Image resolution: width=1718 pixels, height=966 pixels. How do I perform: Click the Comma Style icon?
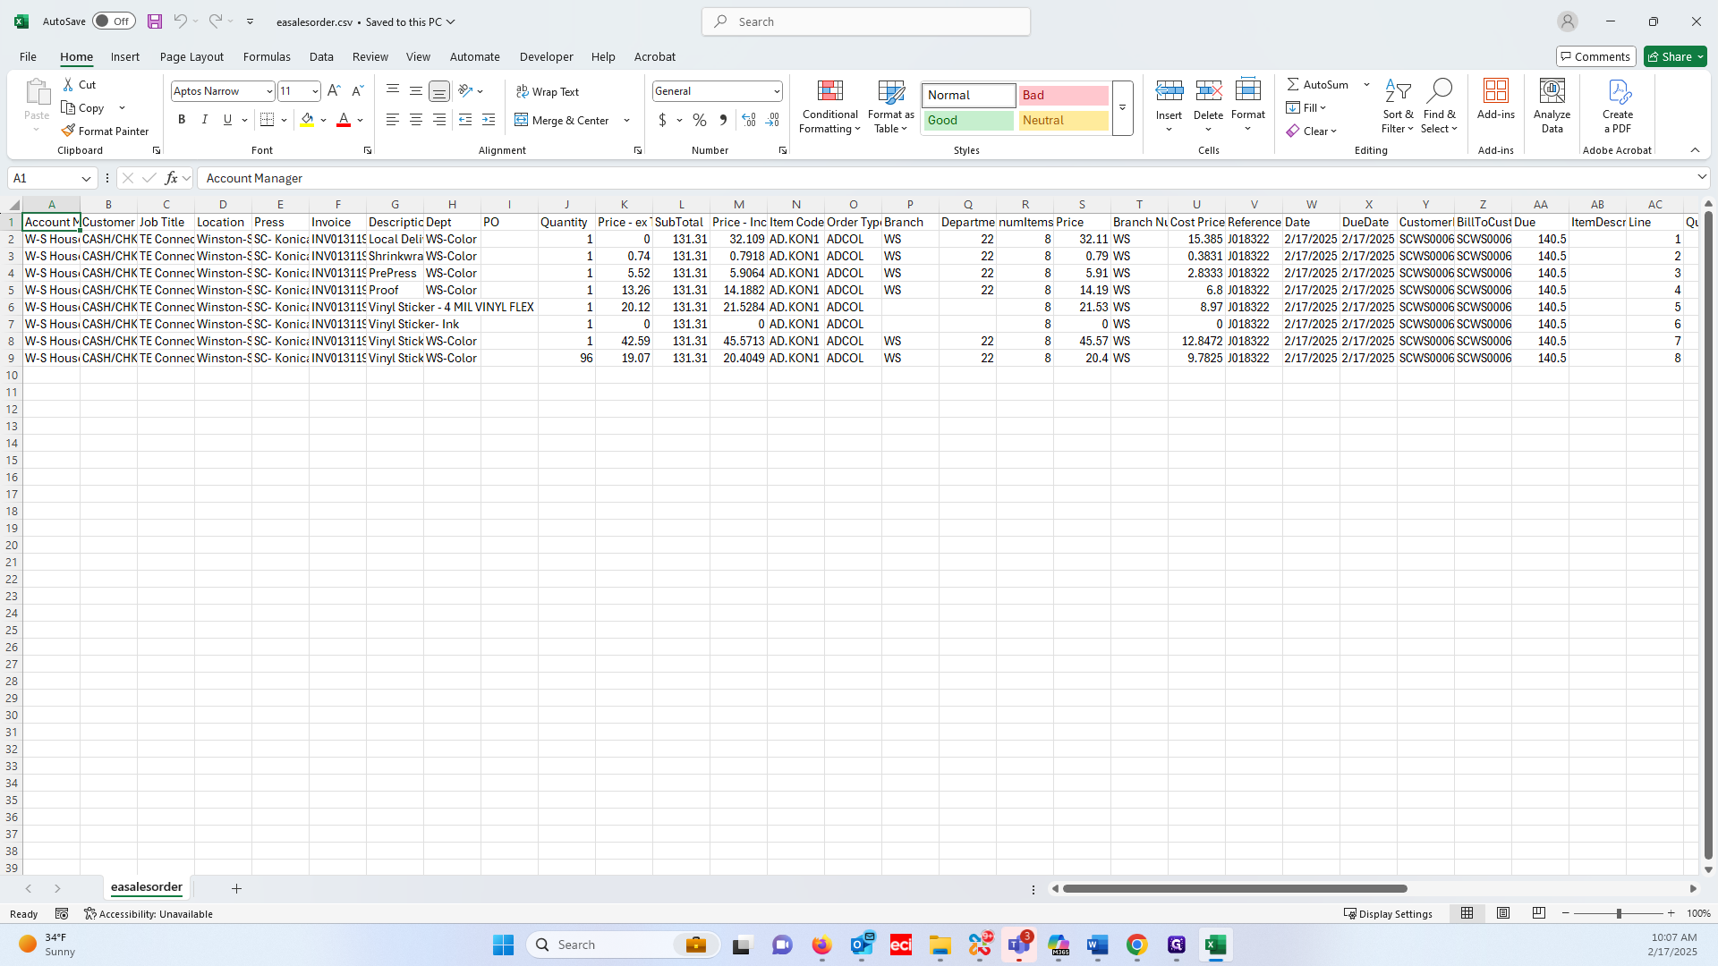click(723, 120)
